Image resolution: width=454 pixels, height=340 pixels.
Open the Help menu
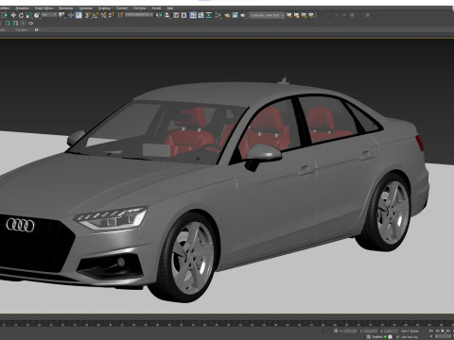pos(170,8)
